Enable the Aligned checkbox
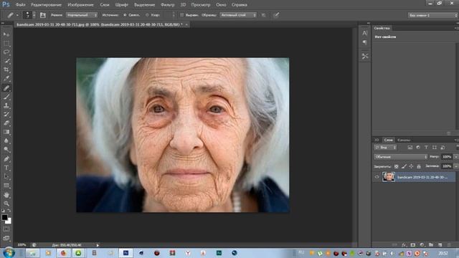 tap(181, 15)
